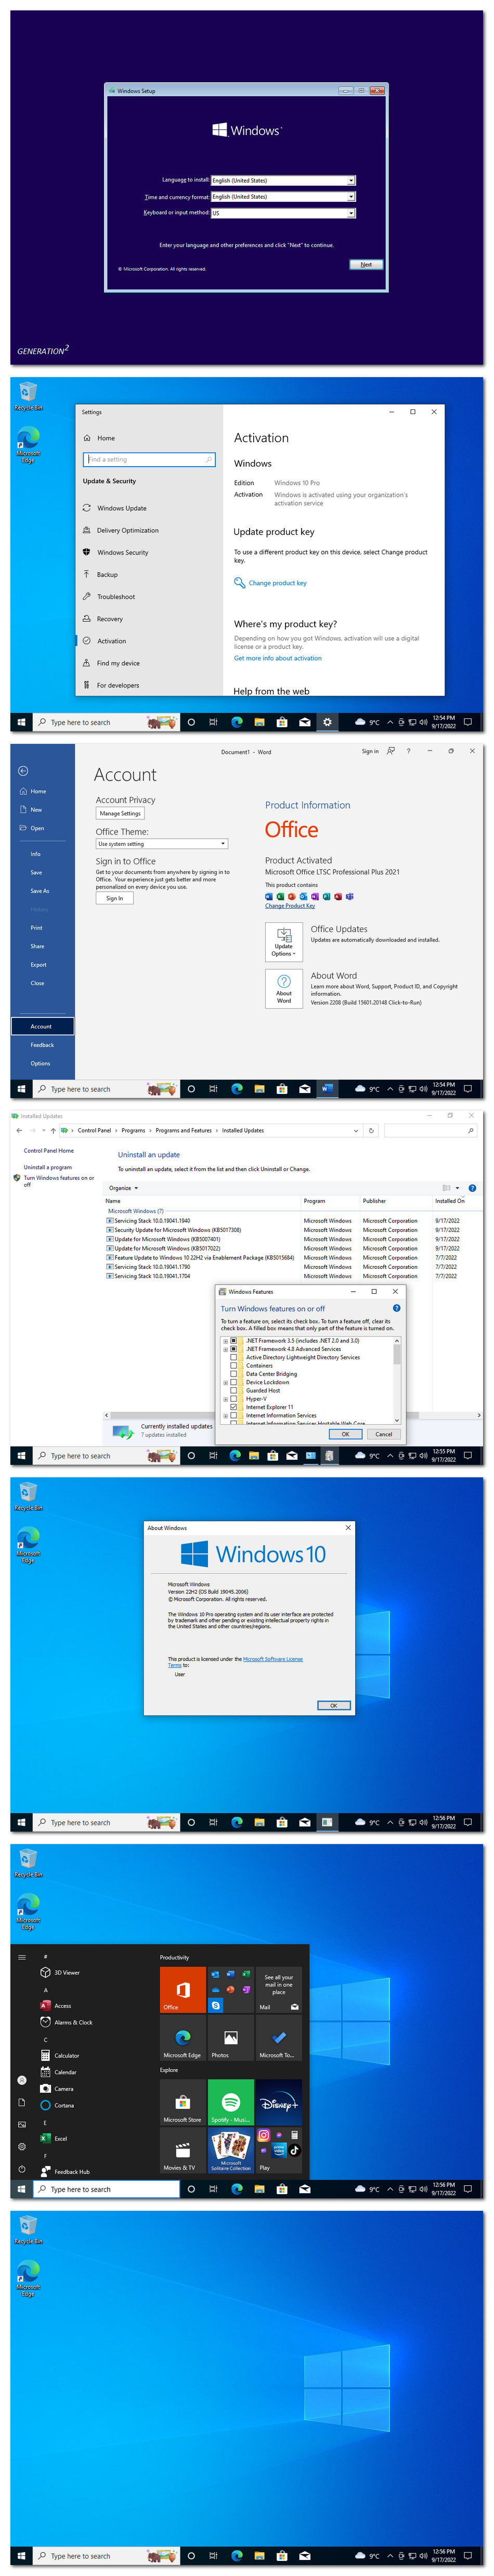Enable Guarded Host feature checkbox
The image size is (494, 2576).
pos(234,1391)
